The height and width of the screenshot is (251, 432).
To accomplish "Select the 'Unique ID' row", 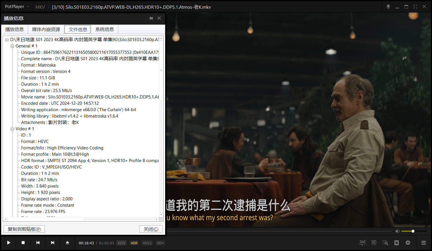I will click(x=90, y=52).
